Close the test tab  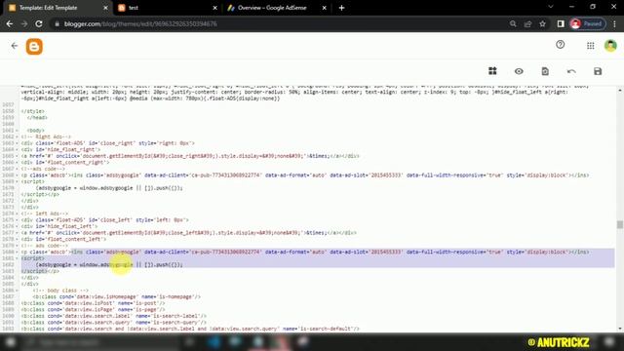(x=214, y=8)
